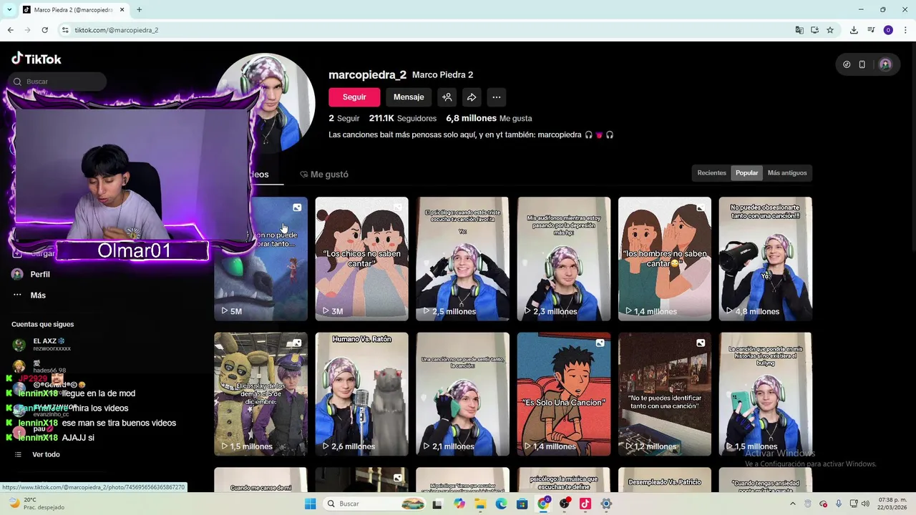Open the "No te puedes identificar" 1,2 millones video
Image resolution: width=916 pixels, height=515 pixels.
click(x=665, y=394)
